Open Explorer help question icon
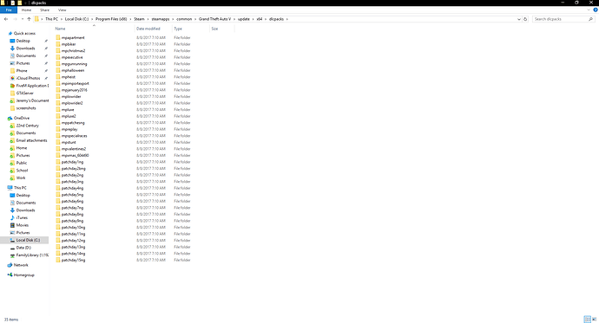599x323 pixels. tap(596, 10)
